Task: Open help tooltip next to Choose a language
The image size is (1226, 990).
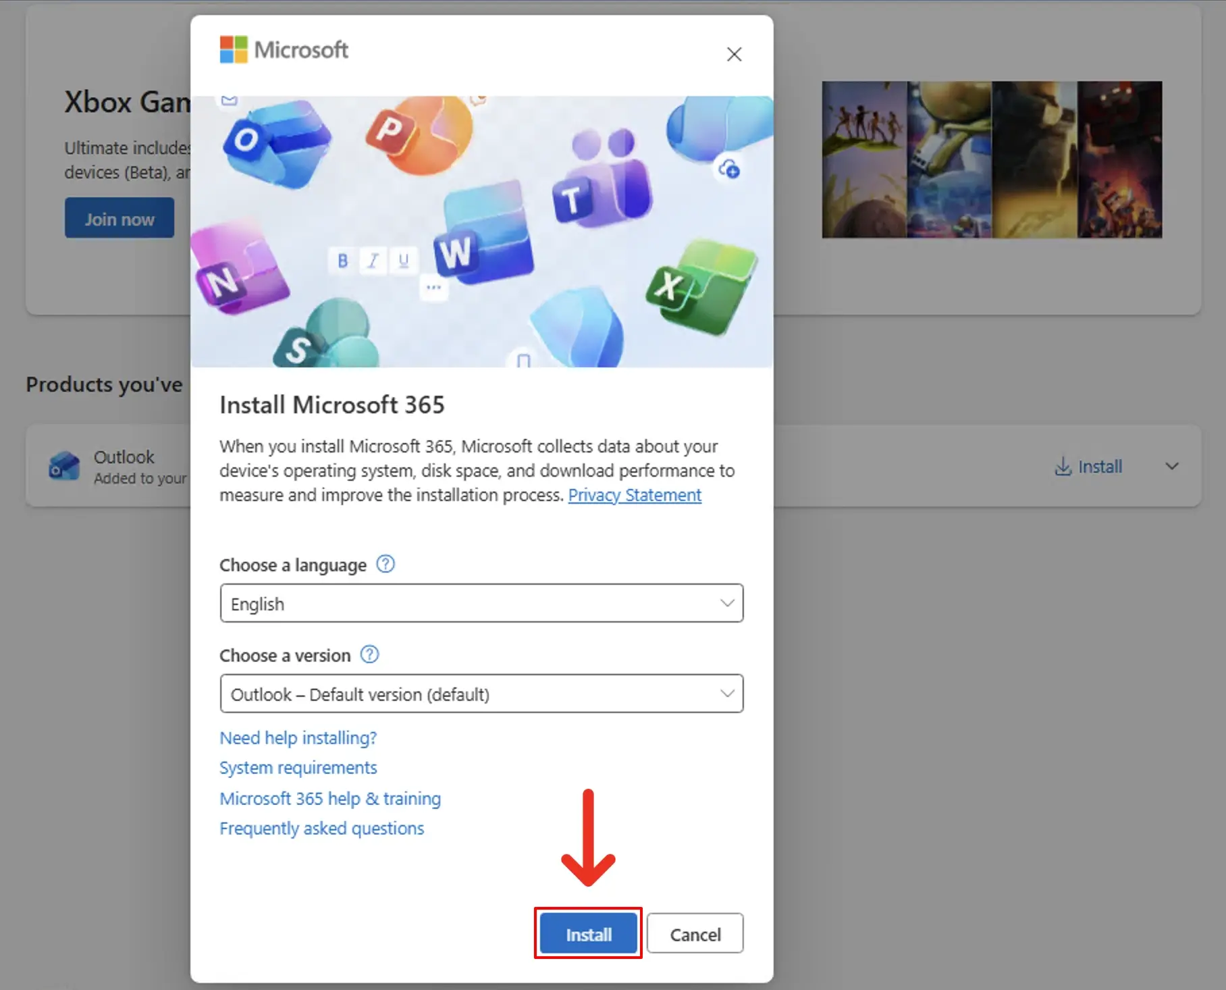Action: point(385,564)
